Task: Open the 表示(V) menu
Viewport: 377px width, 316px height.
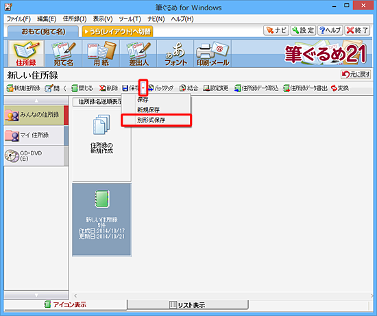Action: (x=103, y=19)
